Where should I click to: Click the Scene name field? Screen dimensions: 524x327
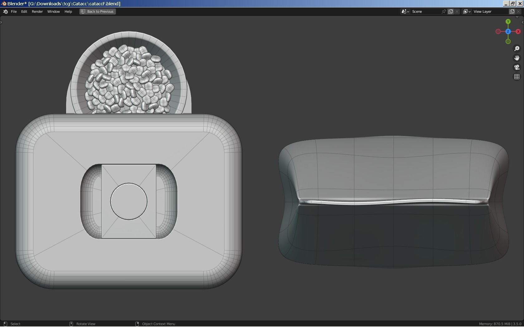tap(425, 12)
